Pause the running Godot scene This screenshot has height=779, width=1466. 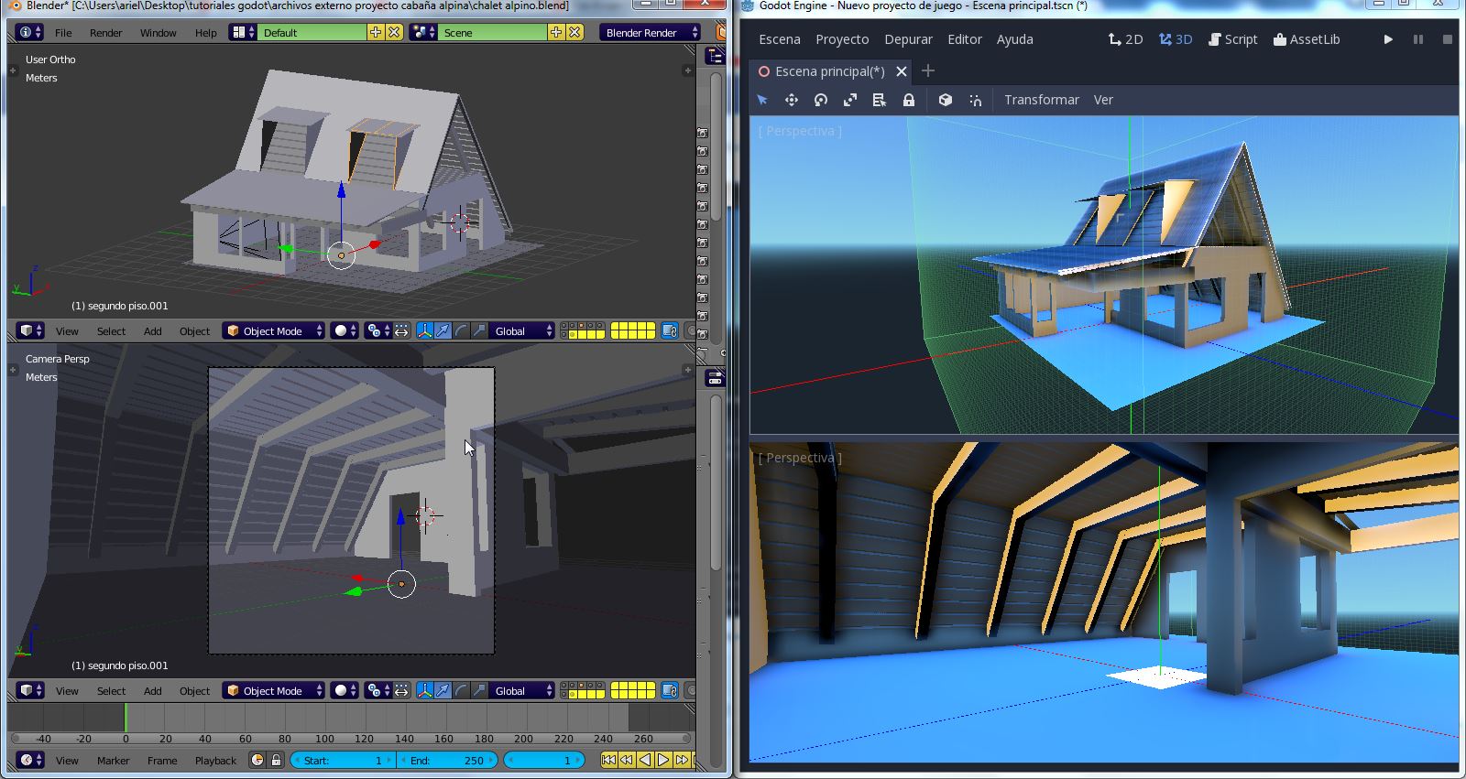(1418, 39)
